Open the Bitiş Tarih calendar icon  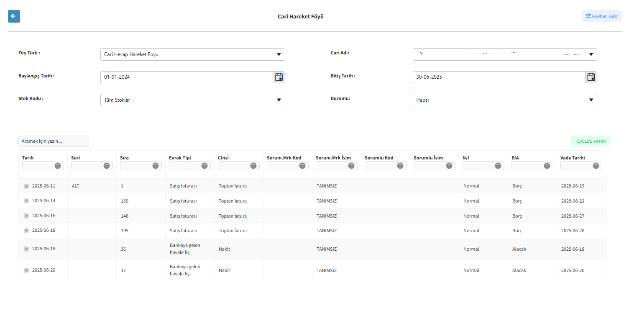point(591,77)
